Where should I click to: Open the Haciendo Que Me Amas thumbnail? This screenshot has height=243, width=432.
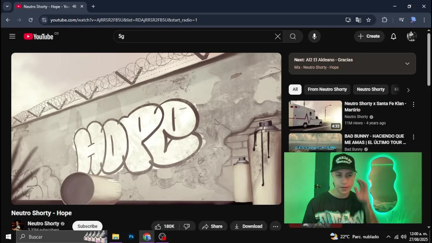tap(315, 143)
